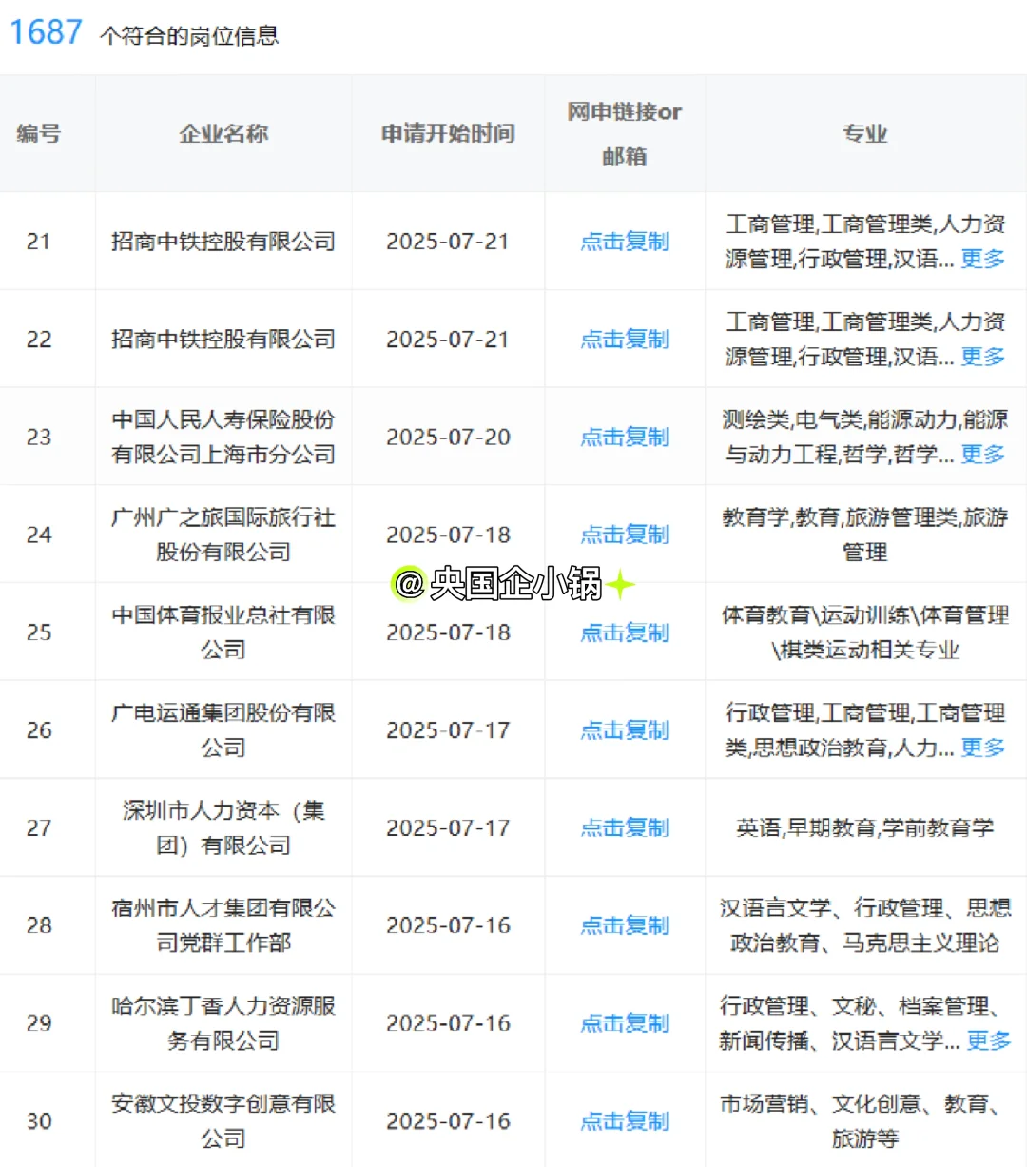The width and height of the screenshot is (1027, 1167).
Task: Click date 2025-07-17 in row 26
Action: tap(448, 730)
